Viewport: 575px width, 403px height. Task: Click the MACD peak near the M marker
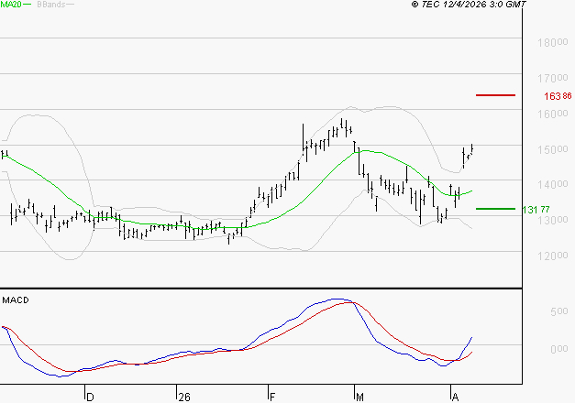[337, 299]
